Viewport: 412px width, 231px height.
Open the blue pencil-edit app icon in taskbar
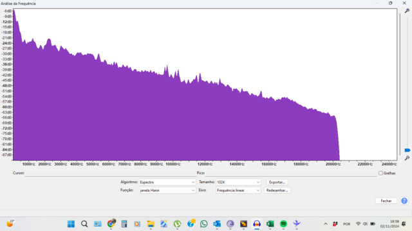(164, 224)
